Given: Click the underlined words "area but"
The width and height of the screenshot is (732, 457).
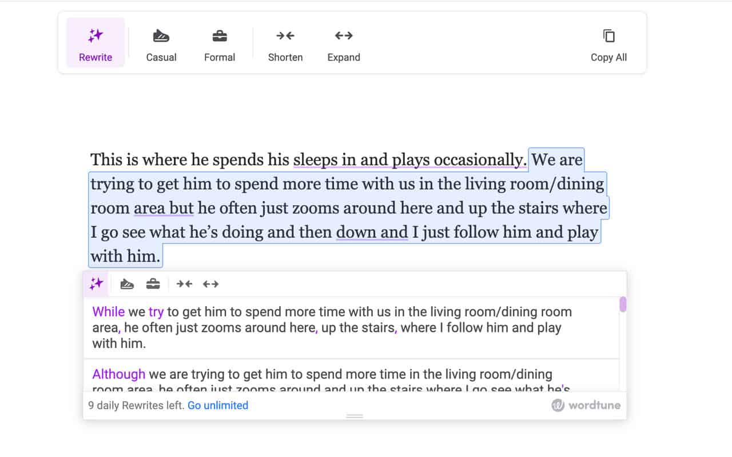Looking at the screenshot, I should (164, 208).
